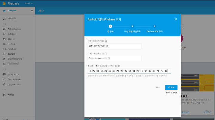Focus the SHA-1 debug certificate field
This screenshot has width=215, height=120.
[129, 71]
